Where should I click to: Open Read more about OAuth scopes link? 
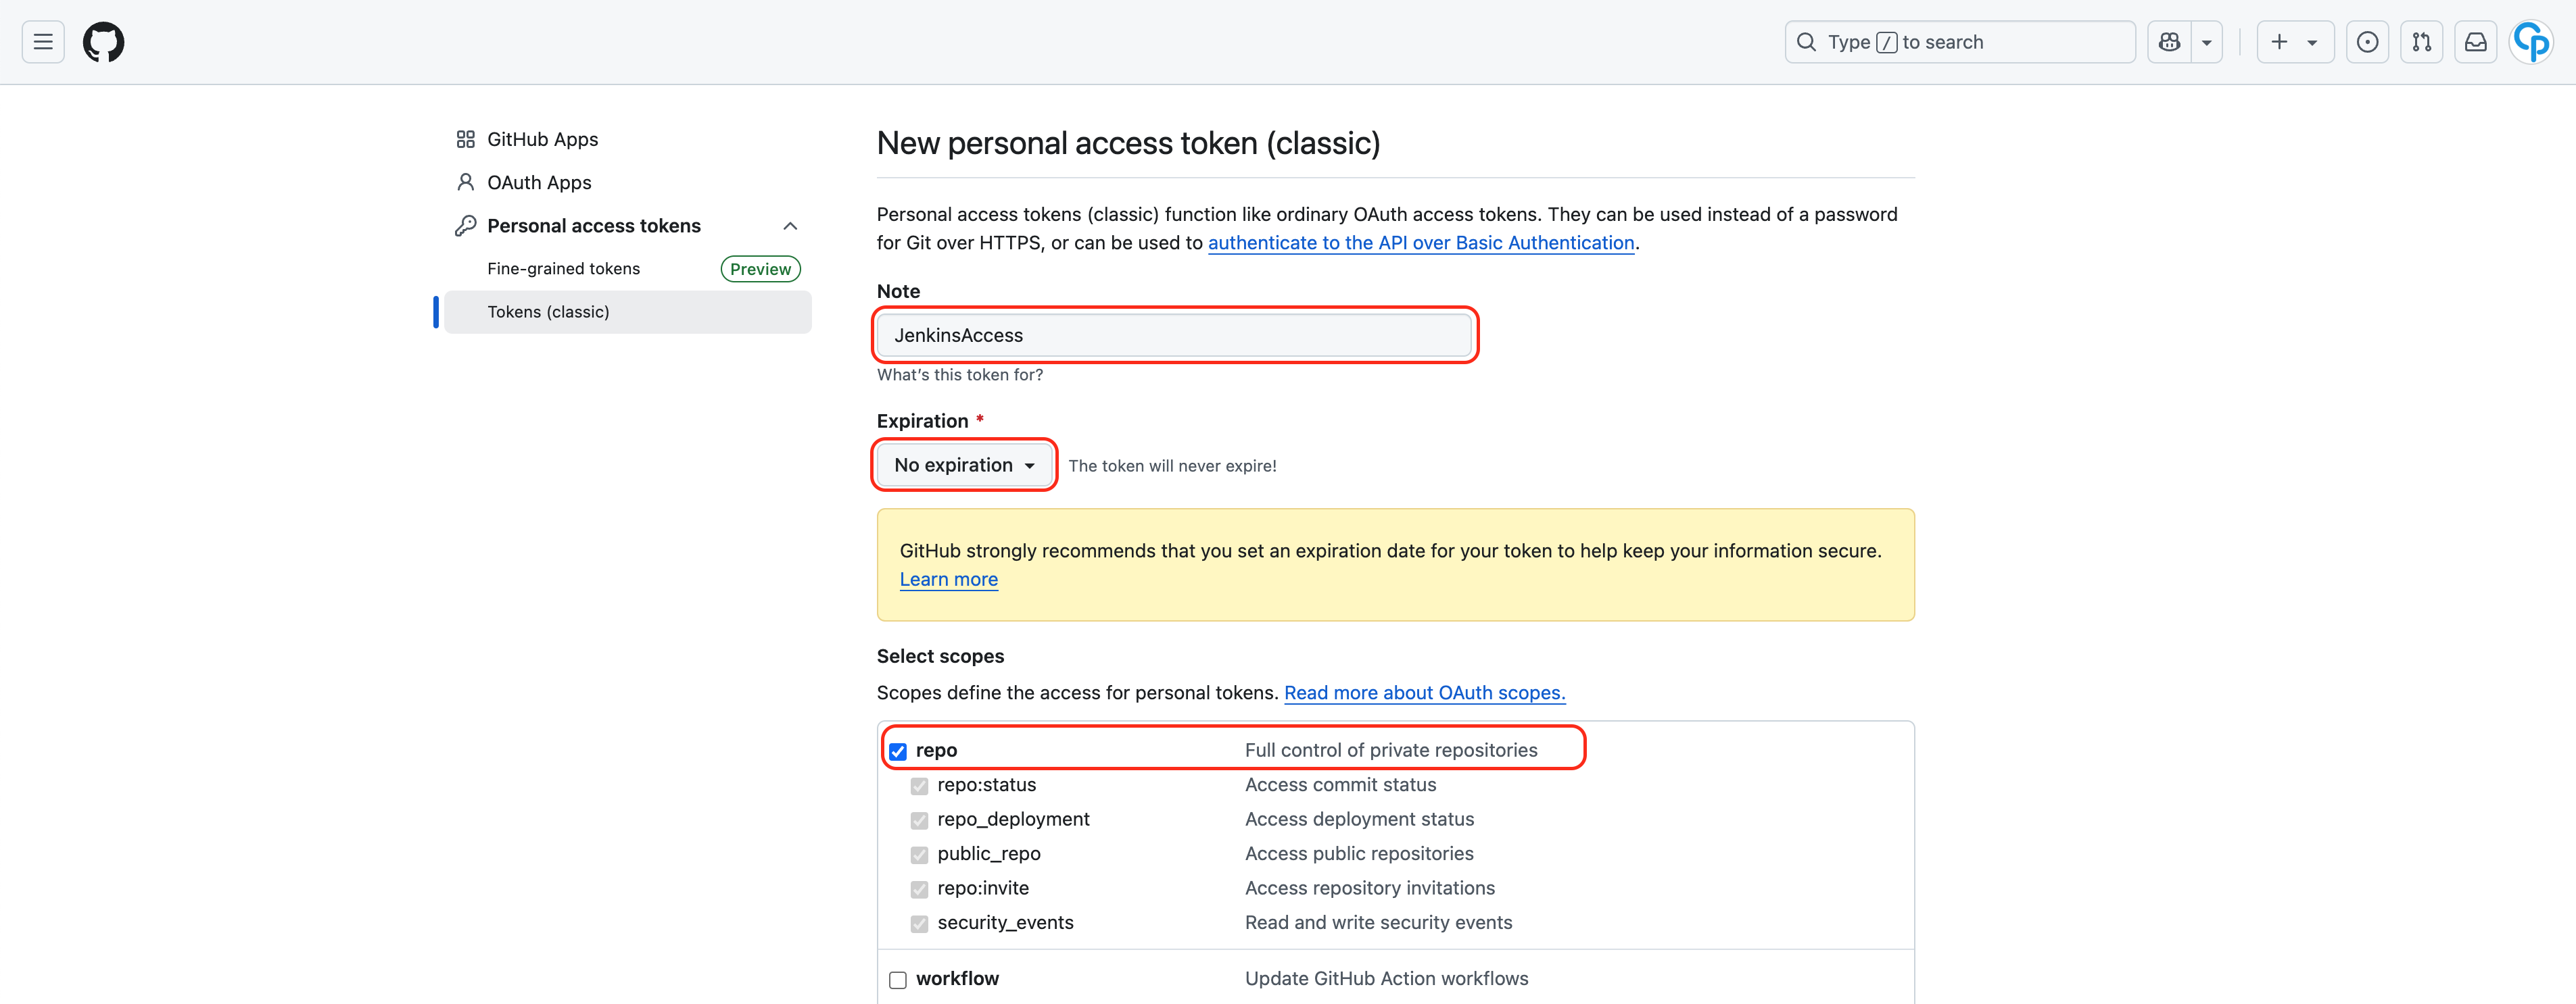(1424, 693)
